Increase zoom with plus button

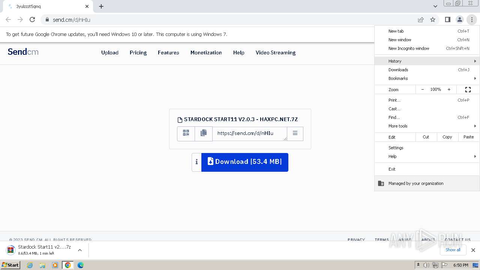[449, 90]
